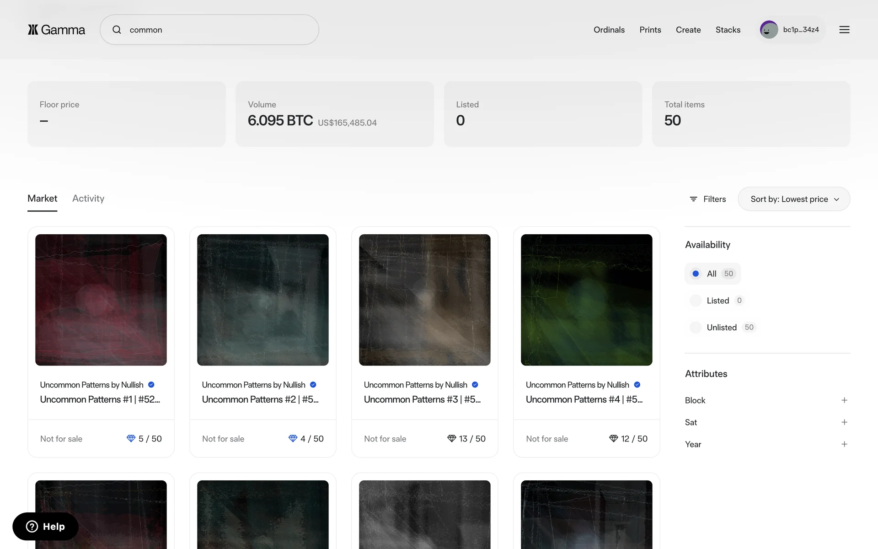Click the search magnifier icon

tap(117, 30)
